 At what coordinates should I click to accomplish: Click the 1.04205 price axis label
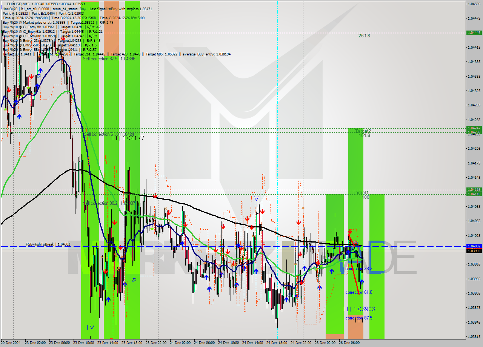point(474,148)
